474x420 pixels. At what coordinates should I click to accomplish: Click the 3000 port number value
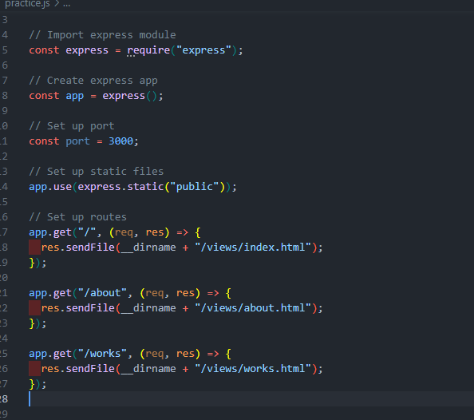(x=120, y=141)
